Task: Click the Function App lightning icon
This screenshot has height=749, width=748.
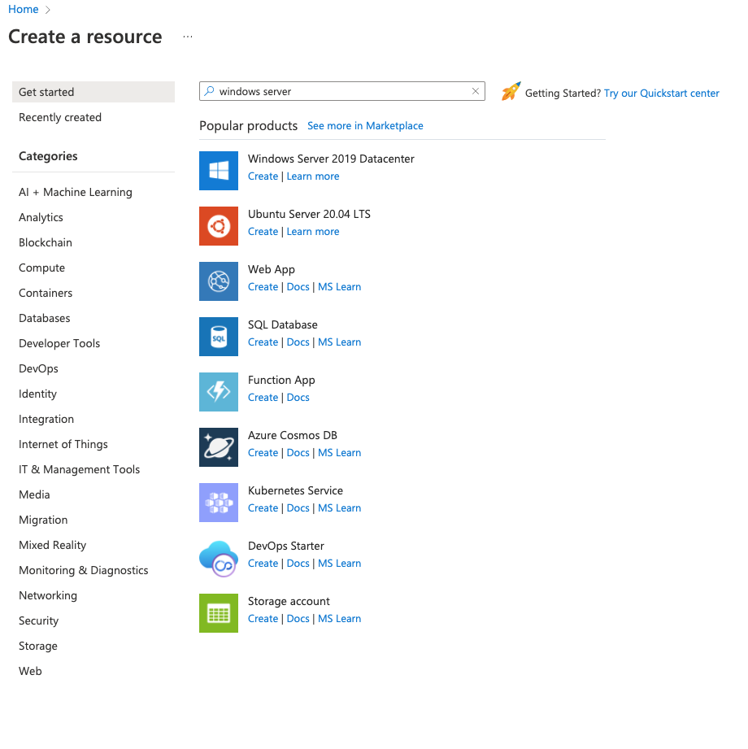Action: [x=219, y=392]
